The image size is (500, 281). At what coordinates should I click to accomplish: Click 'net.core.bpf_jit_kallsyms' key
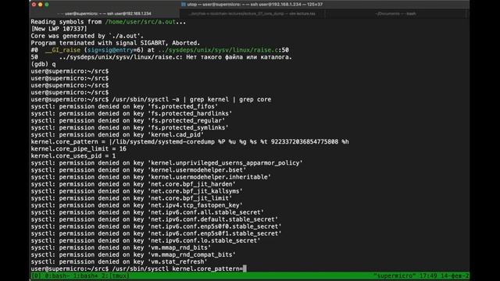(195, 191)
